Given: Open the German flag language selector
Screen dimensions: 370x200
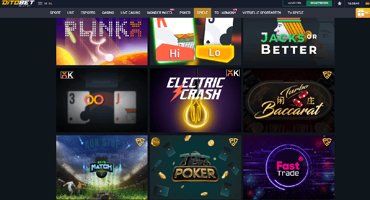Looking at the screenshot, I should (x=367, y=3).
